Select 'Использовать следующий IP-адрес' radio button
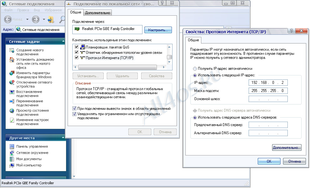Viewport: 310px width, 188px height. point(195,75)
